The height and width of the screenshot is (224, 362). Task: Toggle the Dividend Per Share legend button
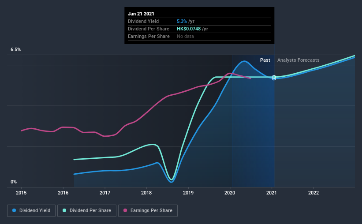coord(87,211)
